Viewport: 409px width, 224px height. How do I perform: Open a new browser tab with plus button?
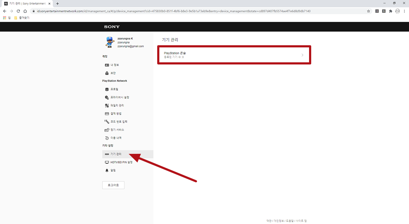pos(57,4)
